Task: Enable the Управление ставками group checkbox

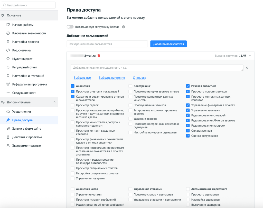Action: [130, 189]
